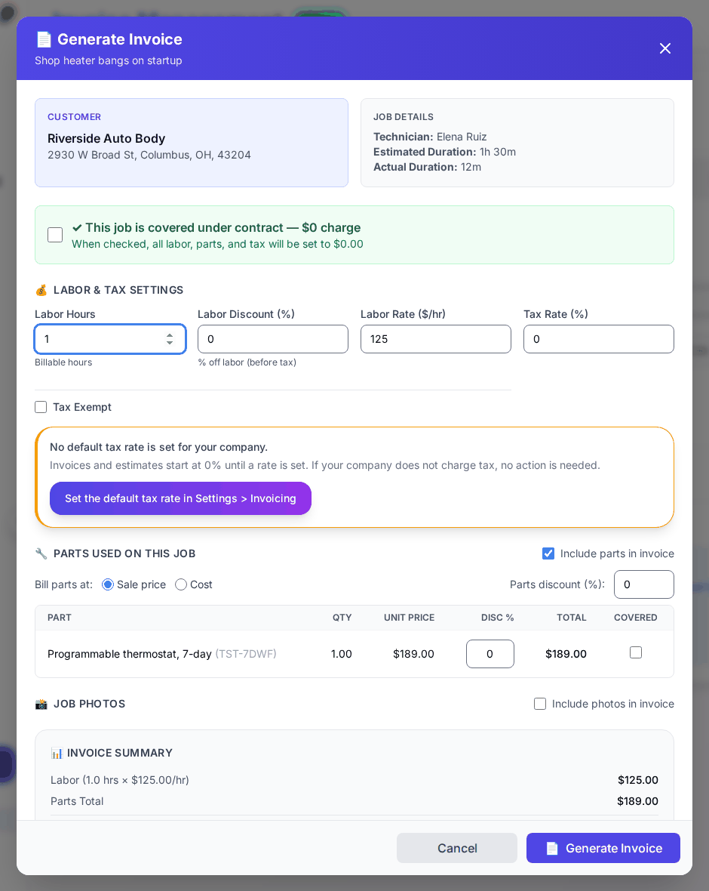Focus the Labor Hours input field
The width and height of the screenshot is (709, 891).
pos(110,339)
